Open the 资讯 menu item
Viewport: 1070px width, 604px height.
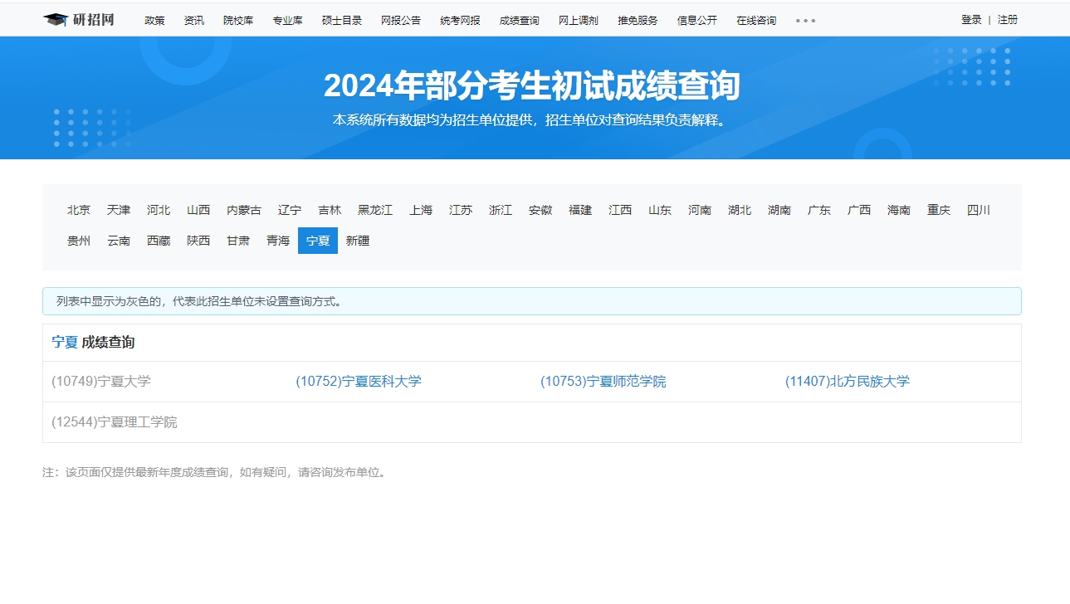pyautogui.click(x=194, y=21)
